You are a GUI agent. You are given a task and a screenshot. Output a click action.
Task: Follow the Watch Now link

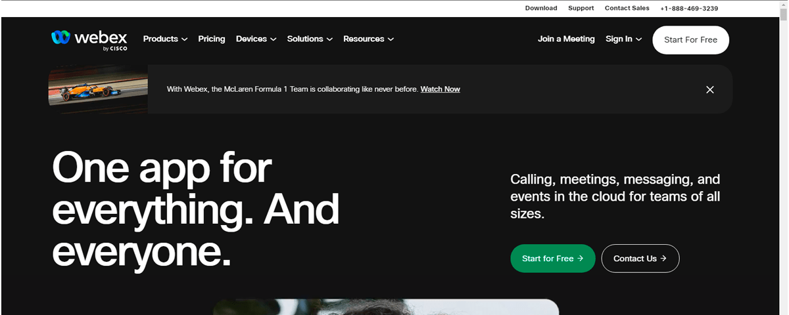point(440,89)
